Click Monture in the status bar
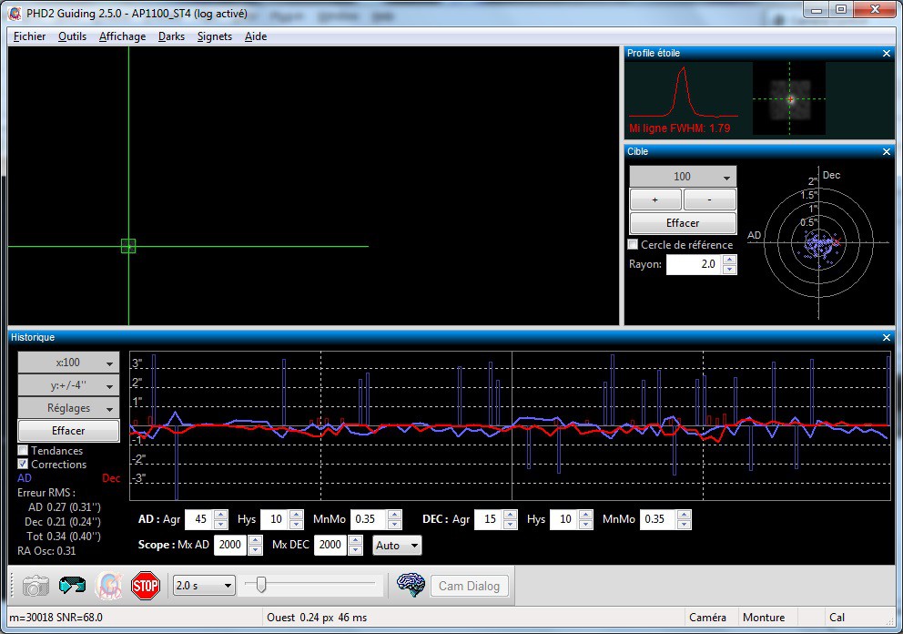The image size is (903, 634). (x=764, y=618)
